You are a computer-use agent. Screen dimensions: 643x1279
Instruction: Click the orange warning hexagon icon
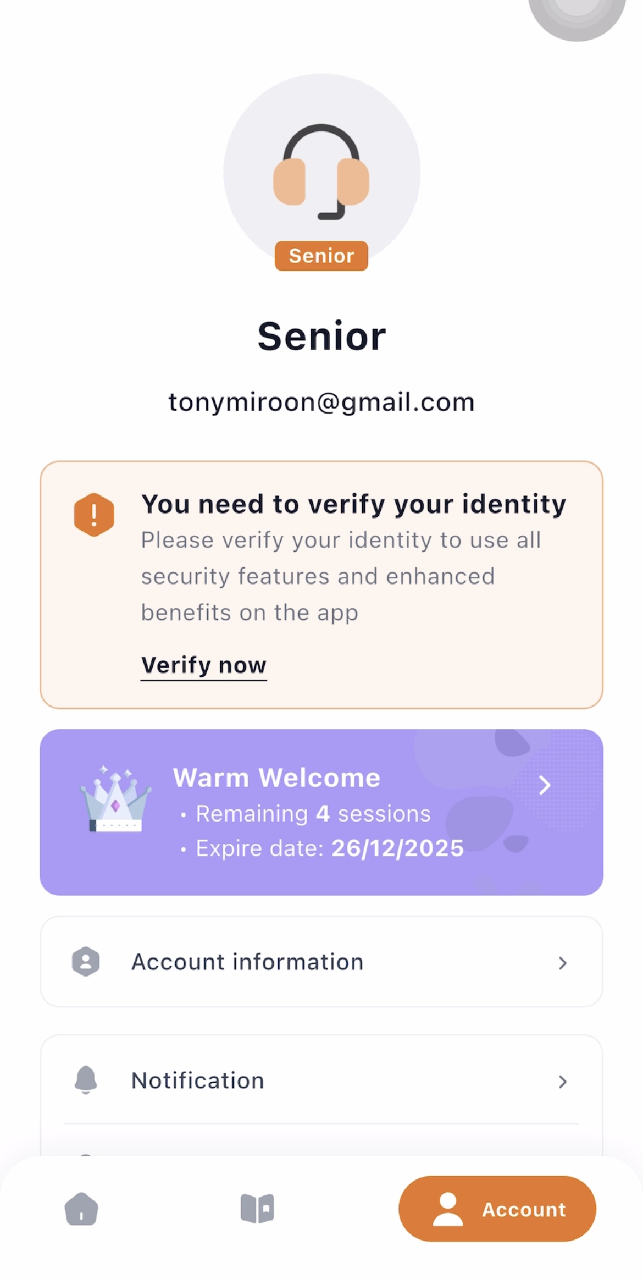[94, 515]
